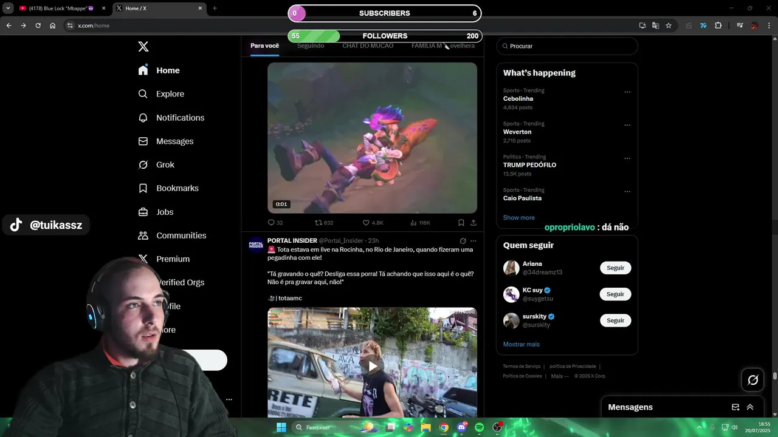Repost the video post with 632 reposts
The image size is (778, 437).
pyautogui.click(x=323, y=223)
